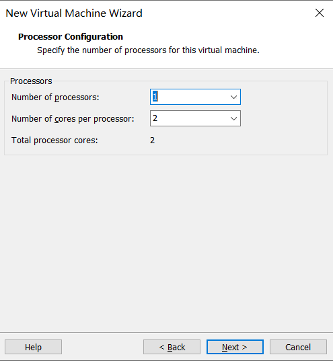Click the "Number of cores per processor:" label
Image resolution: width=333 pixels, height=363 pixels.
click(x=73, y=119)
